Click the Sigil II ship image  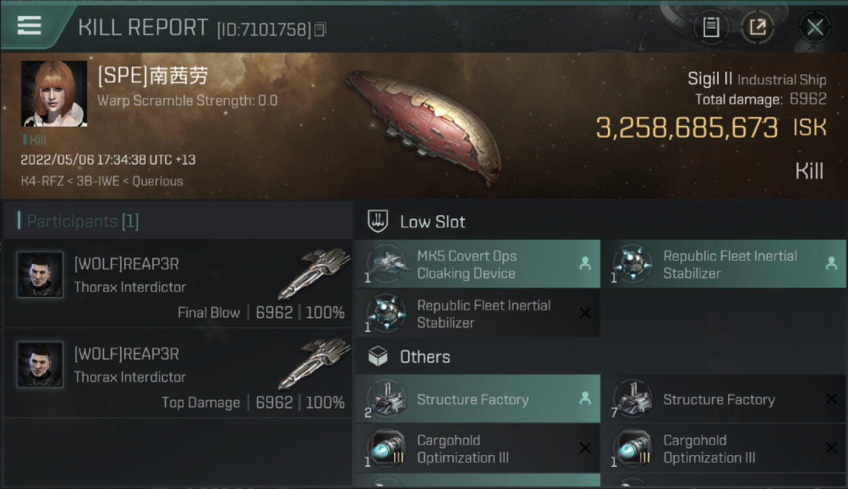424,127
